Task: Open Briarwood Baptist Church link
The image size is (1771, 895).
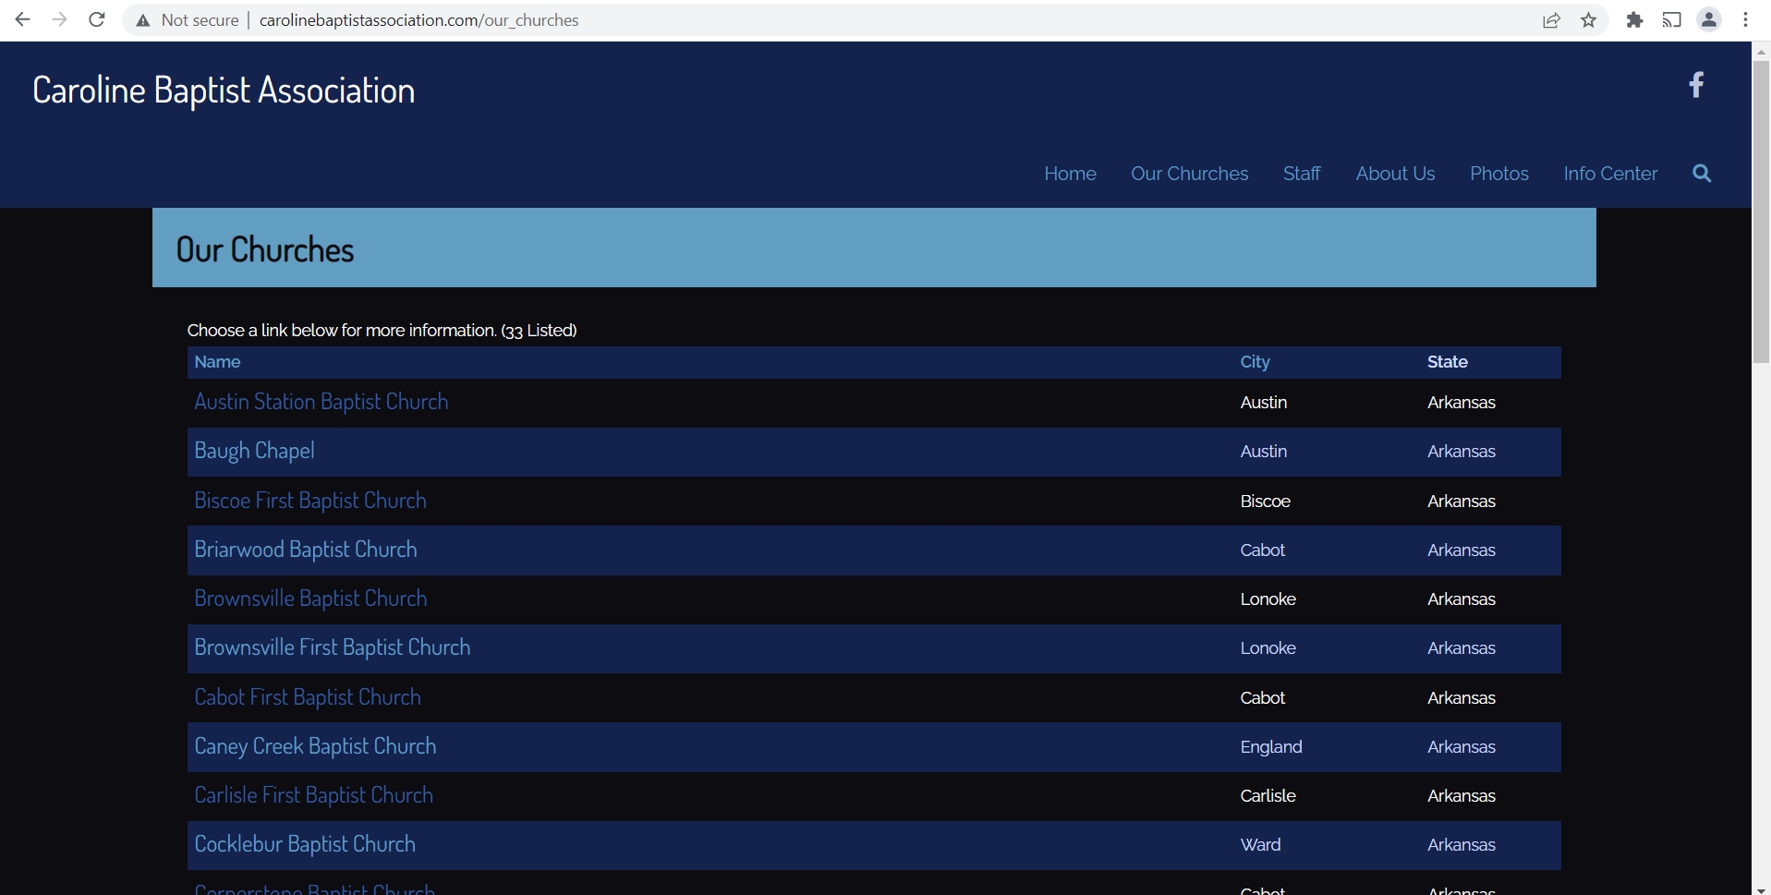Action: click(306, 550)
